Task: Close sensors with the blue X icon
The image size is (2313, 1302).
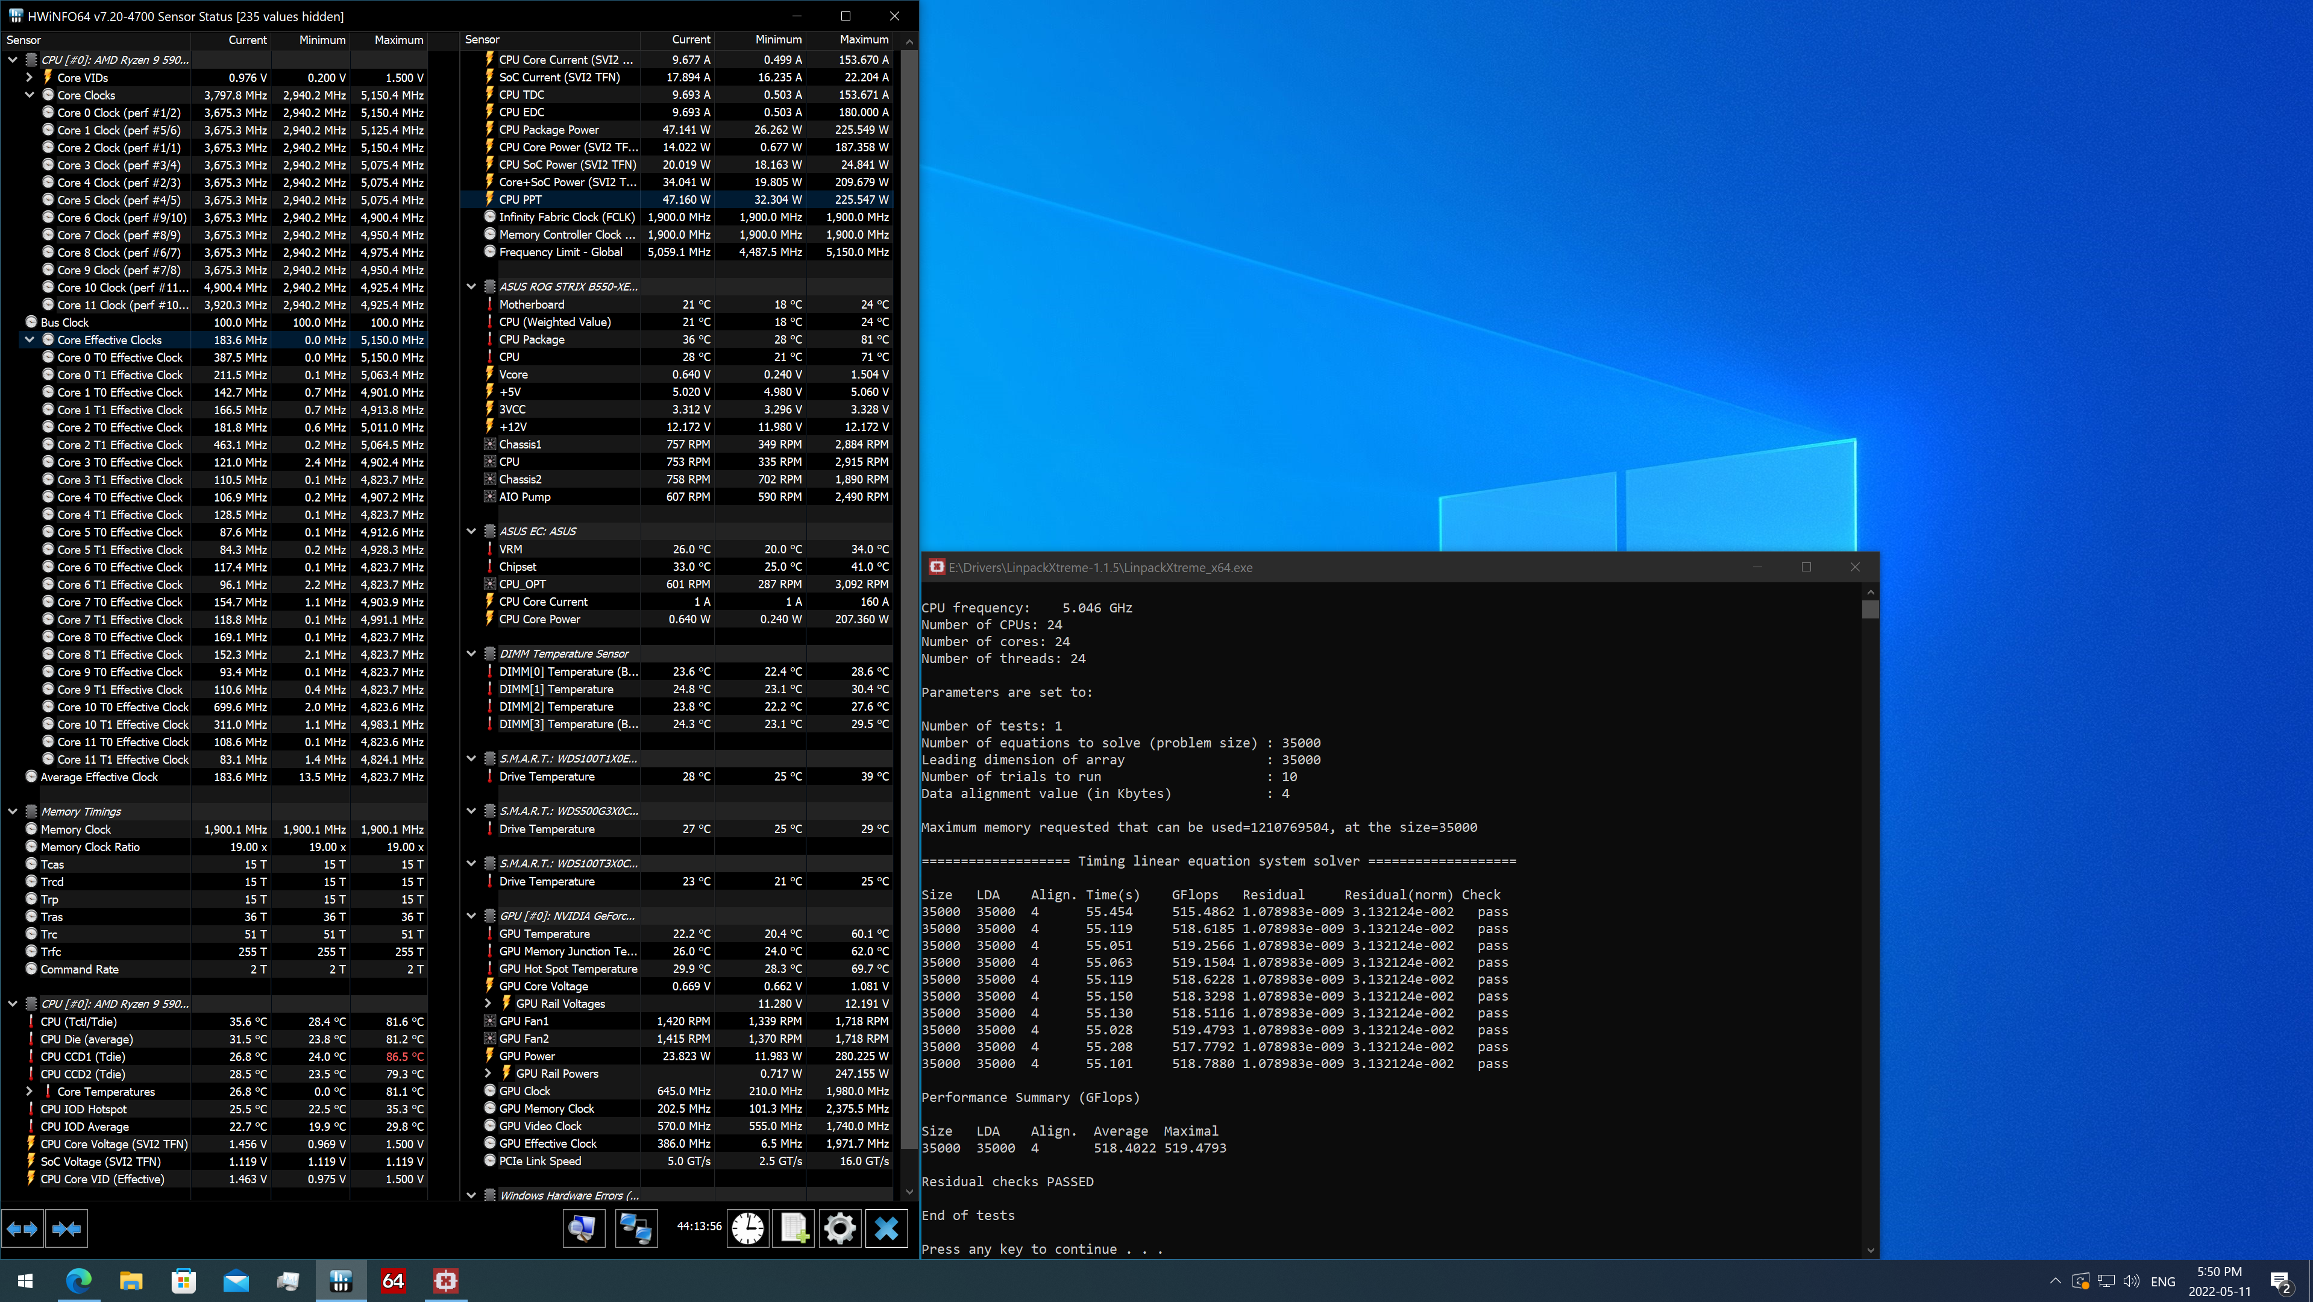Action: 887,1228
